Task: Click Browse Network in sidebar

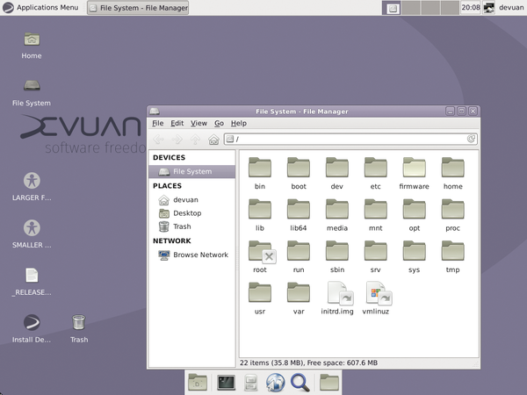Action: click(x=191, y=255)
